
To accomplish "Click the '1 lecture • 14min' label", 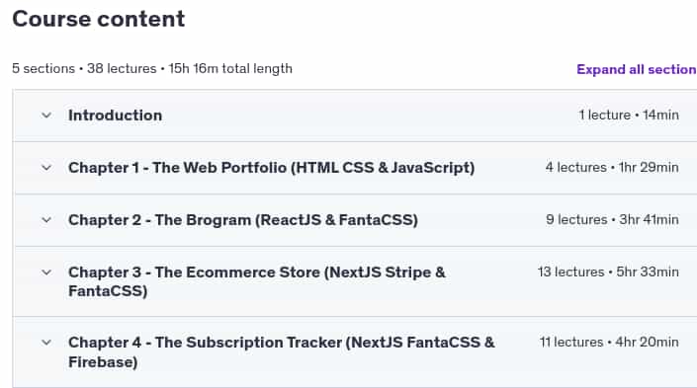I will (x=629, y=115).
